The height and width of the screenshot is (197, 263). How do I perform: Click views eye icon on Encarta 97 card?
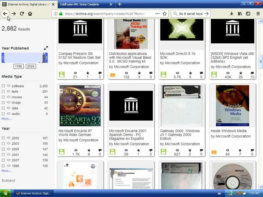click(76, 150)
